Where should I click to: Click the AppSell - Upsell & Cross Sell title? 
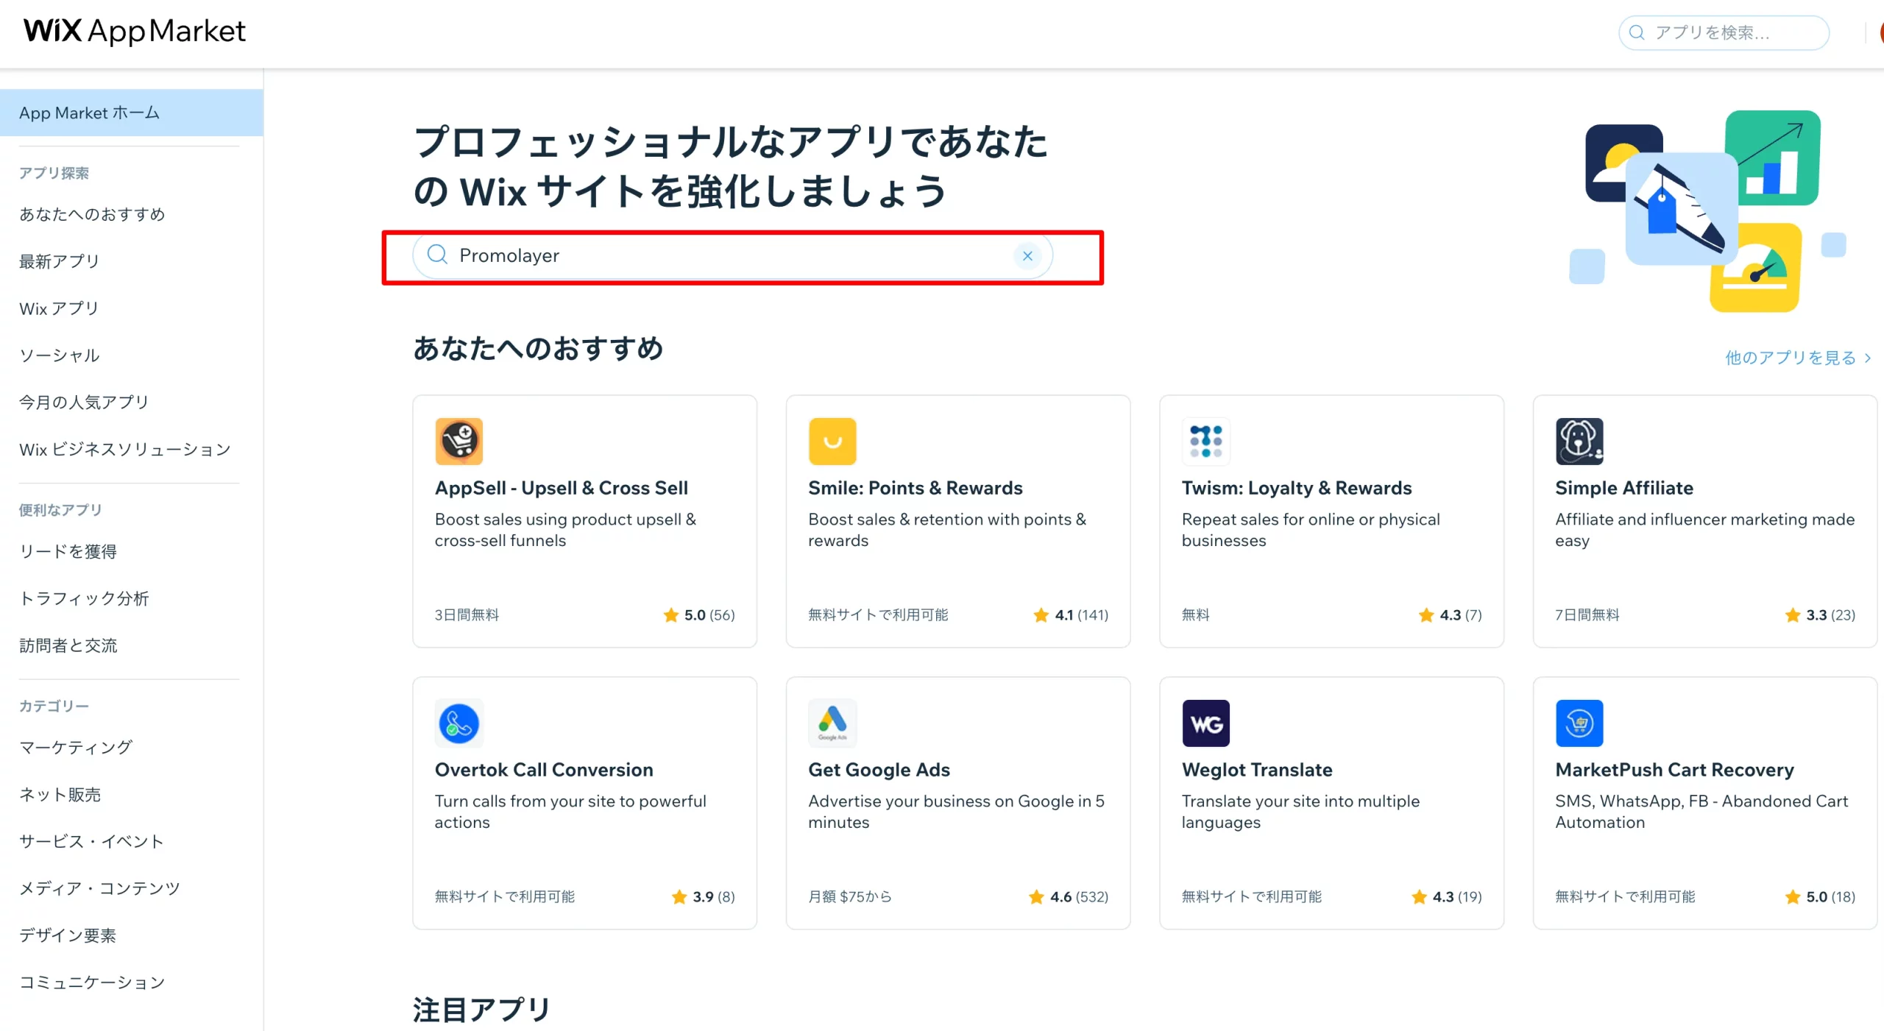pos(561,488)
